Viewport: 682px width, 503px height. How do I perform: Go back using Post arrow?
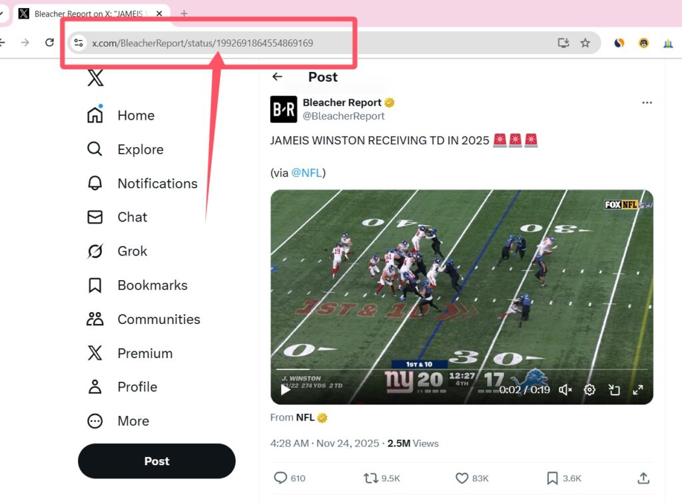pos(278,77)
